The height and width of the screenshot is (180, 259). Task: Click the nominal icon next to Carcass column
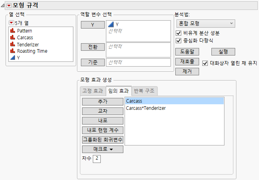tap(12, 37)
